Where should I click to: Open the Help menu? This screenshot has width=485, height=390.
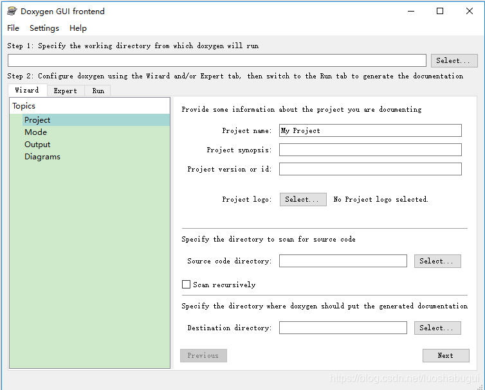click(78, 28)
